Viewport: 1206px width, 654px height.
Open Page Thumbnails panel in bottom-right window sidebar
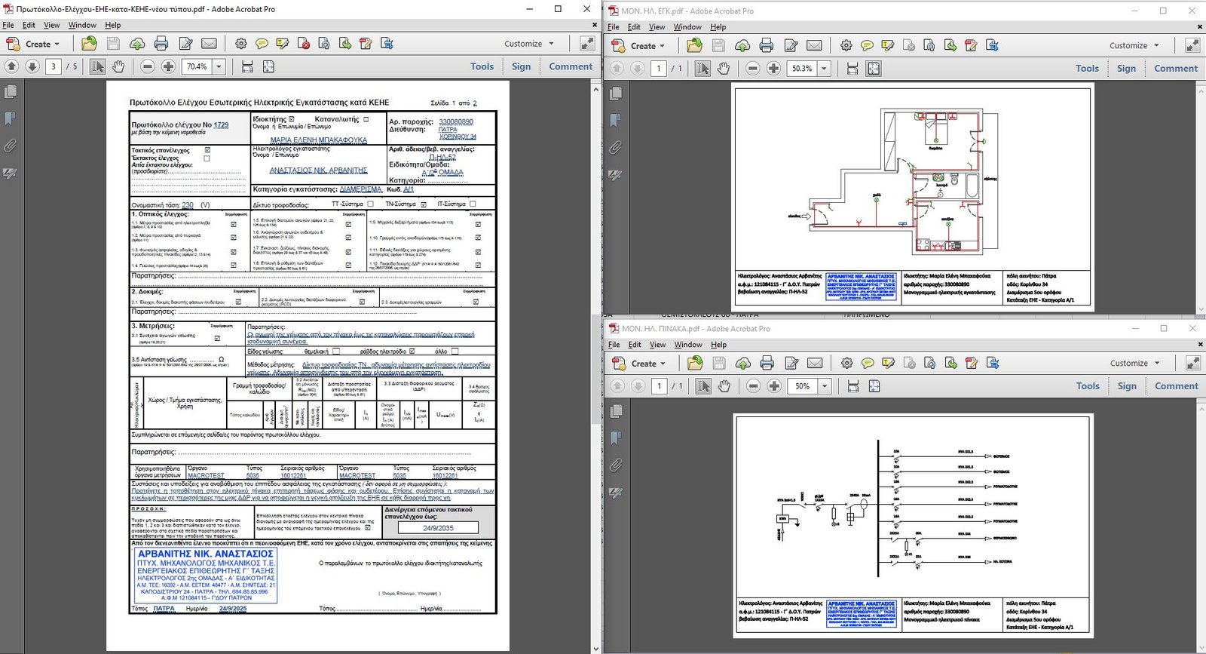coord(616,411)
